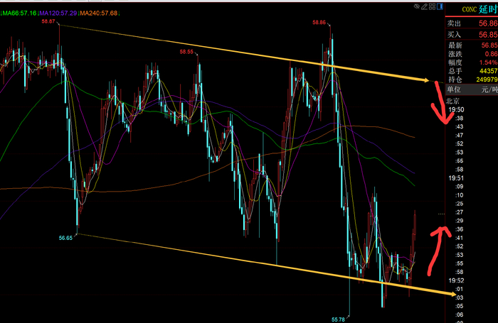Click the 延时 delayed-quote label

tap(488, 9)
